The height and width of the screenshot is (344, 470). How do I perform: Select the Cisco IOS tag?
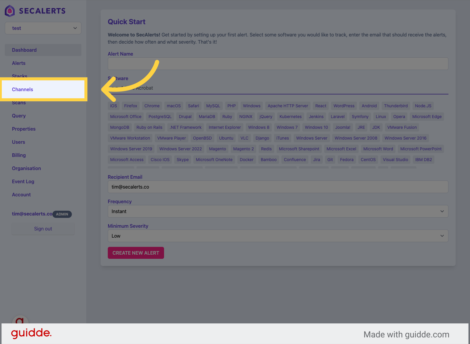click(x=160, y=160)
